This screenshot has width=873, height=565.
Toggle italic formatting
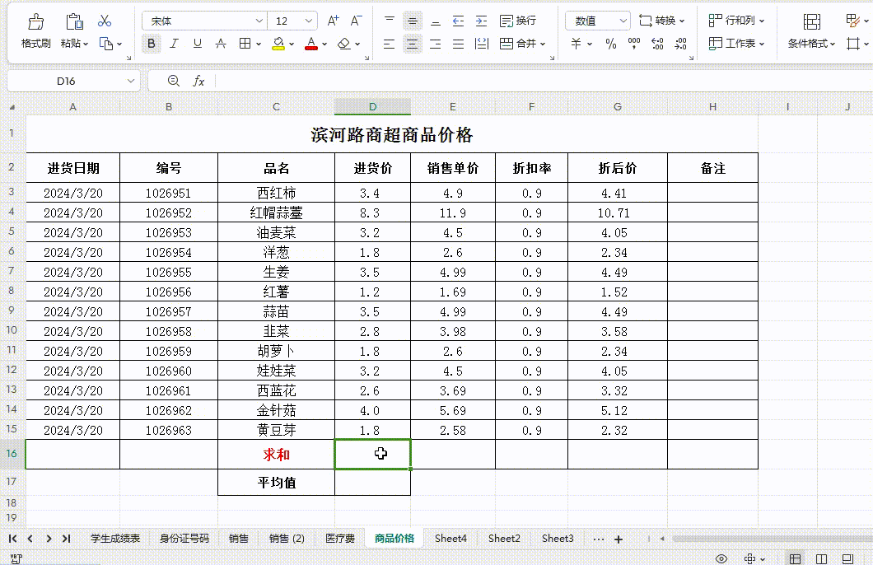[175, 44]
